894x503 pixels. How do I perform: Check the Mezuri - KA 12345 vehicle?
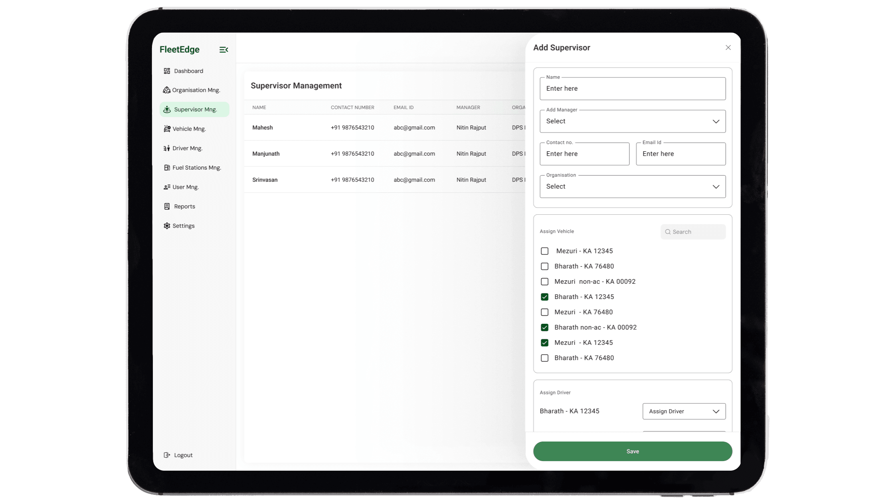click(x=544, y=251)
